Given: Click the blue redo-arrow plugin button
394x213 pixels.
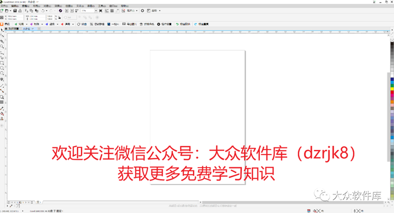Looking at the screenshot, I should pos(201,24).
